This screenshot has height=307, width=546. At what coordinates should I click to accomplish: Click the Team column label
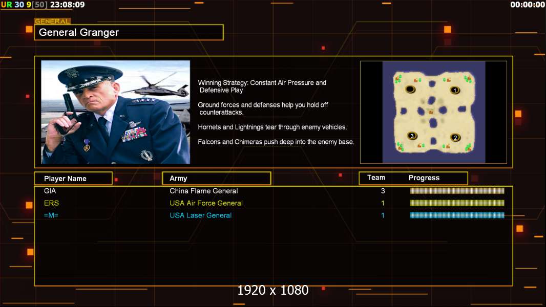(x=376, y=178)
